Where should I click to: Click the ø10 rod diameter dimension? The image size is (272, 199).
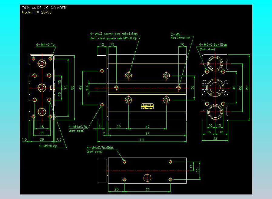87,87
